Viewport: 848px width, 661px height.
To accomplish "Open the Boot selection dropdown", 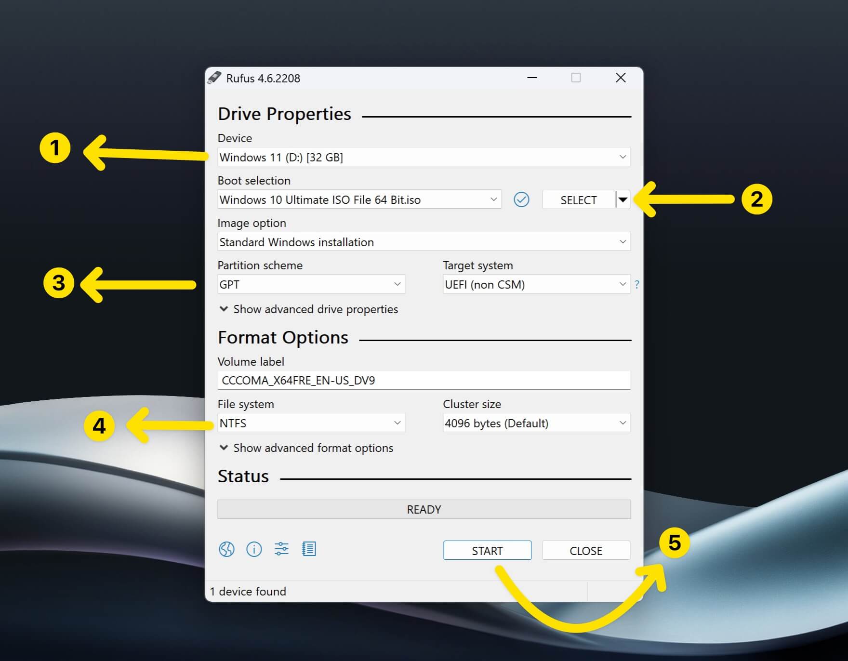I will point(359,199).
